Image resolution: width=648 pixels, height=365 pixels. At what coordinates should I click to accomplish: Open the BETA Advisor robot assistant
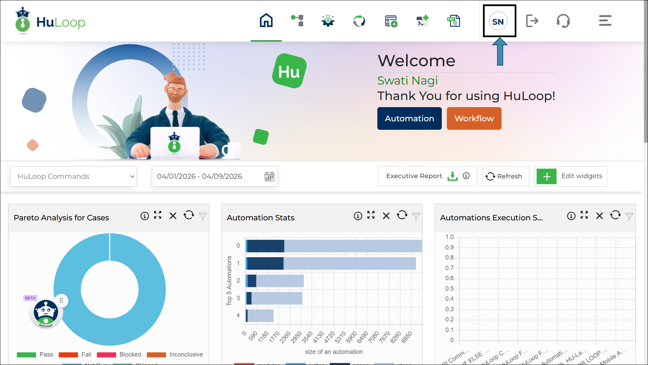[46, 313]
